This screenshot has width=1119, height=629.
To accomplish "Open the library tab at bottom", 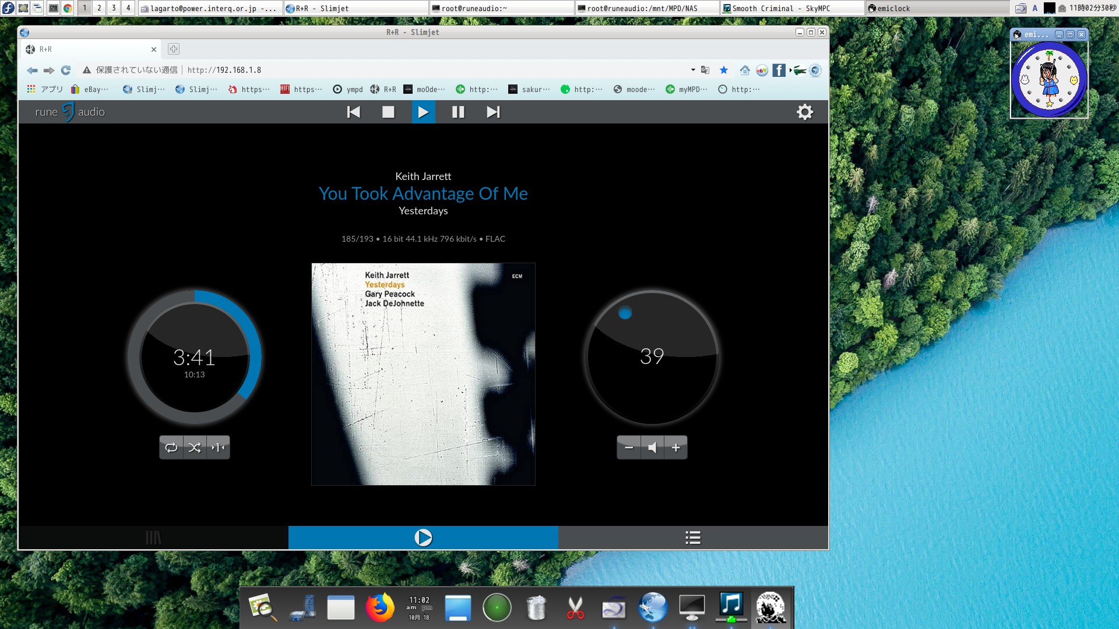I will click(x=153, y=538).
